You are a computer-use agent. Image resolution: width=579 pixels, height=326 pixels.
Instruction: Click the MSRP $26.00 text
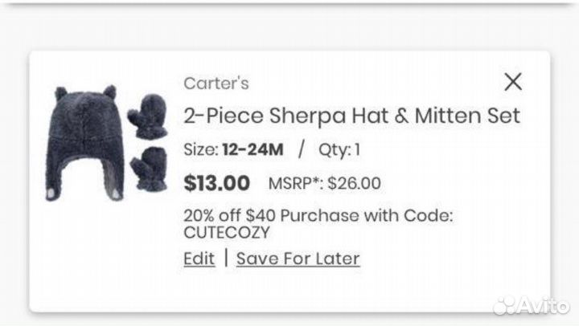[325, 184]
